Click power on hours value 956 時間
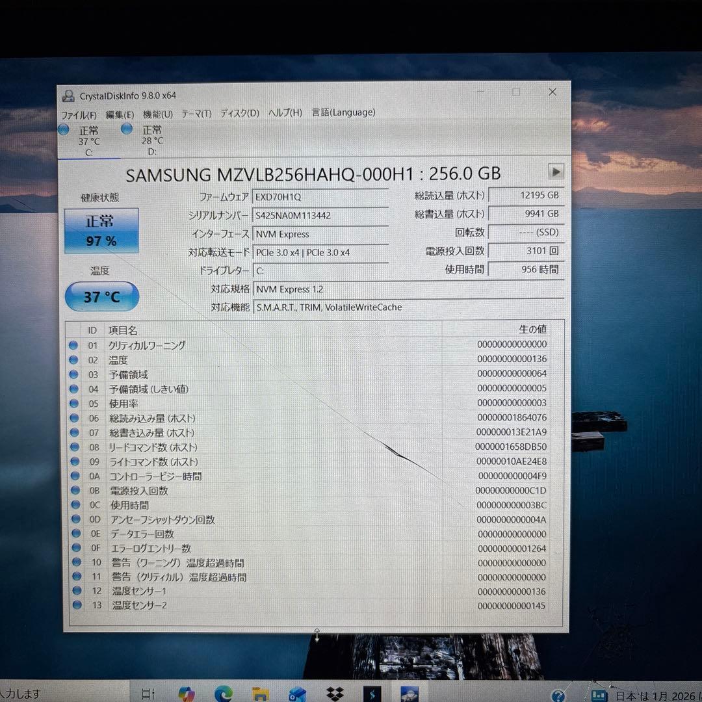 pyautogui.click(x=526, y=270)
